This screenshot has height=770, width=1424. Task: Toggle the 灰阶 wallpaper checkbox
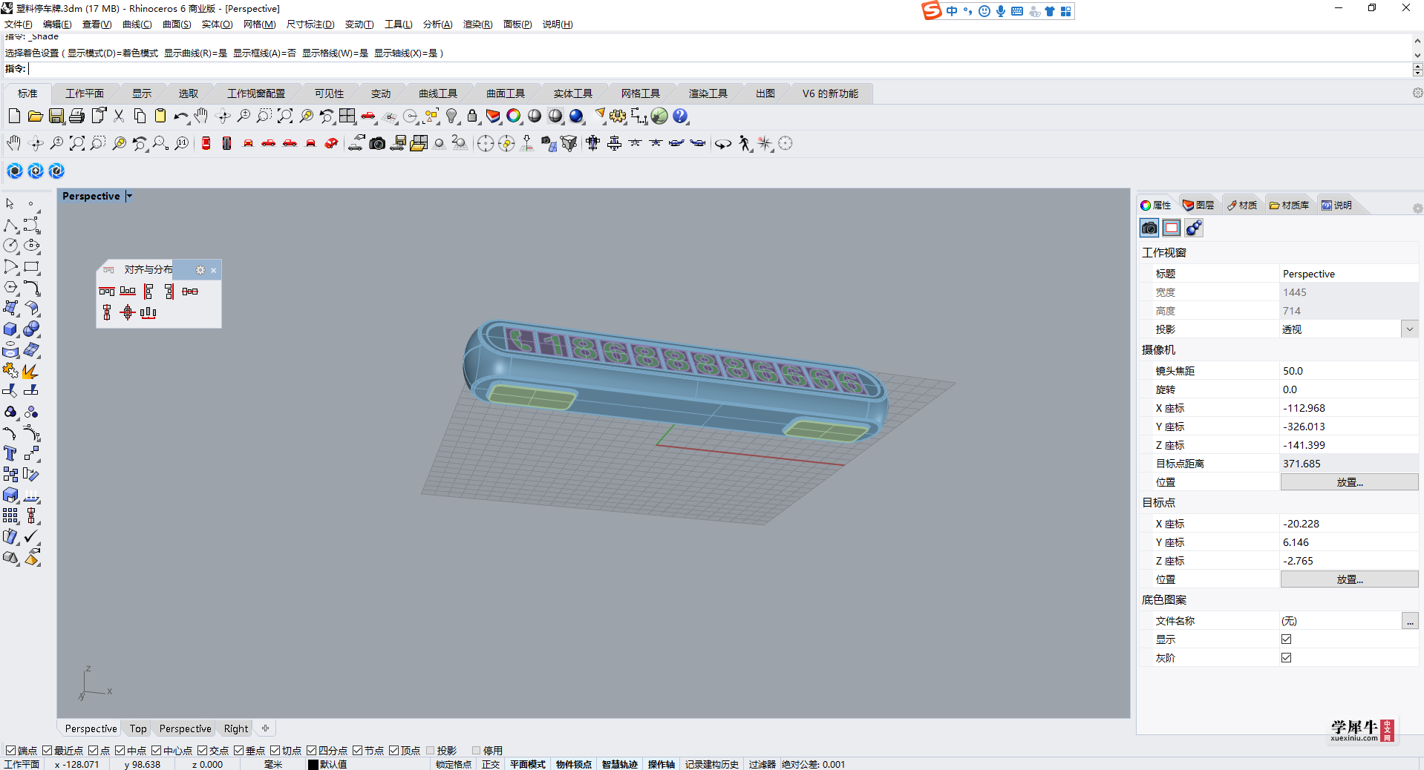tap(1287, 658)
